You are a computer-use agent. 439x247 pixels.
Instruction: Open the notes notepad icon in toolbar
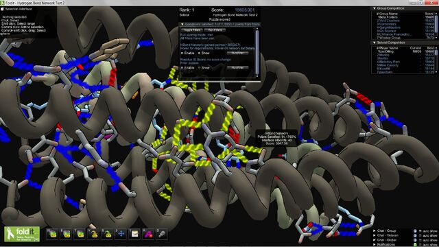134,234
